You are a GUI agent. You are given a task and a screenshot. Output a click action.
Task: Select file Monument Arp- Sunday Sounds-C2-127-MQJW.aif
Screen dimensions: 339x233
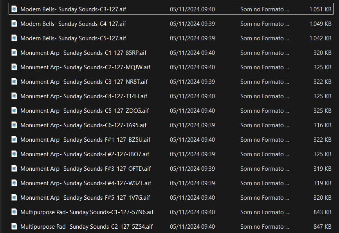coord(85,67)
